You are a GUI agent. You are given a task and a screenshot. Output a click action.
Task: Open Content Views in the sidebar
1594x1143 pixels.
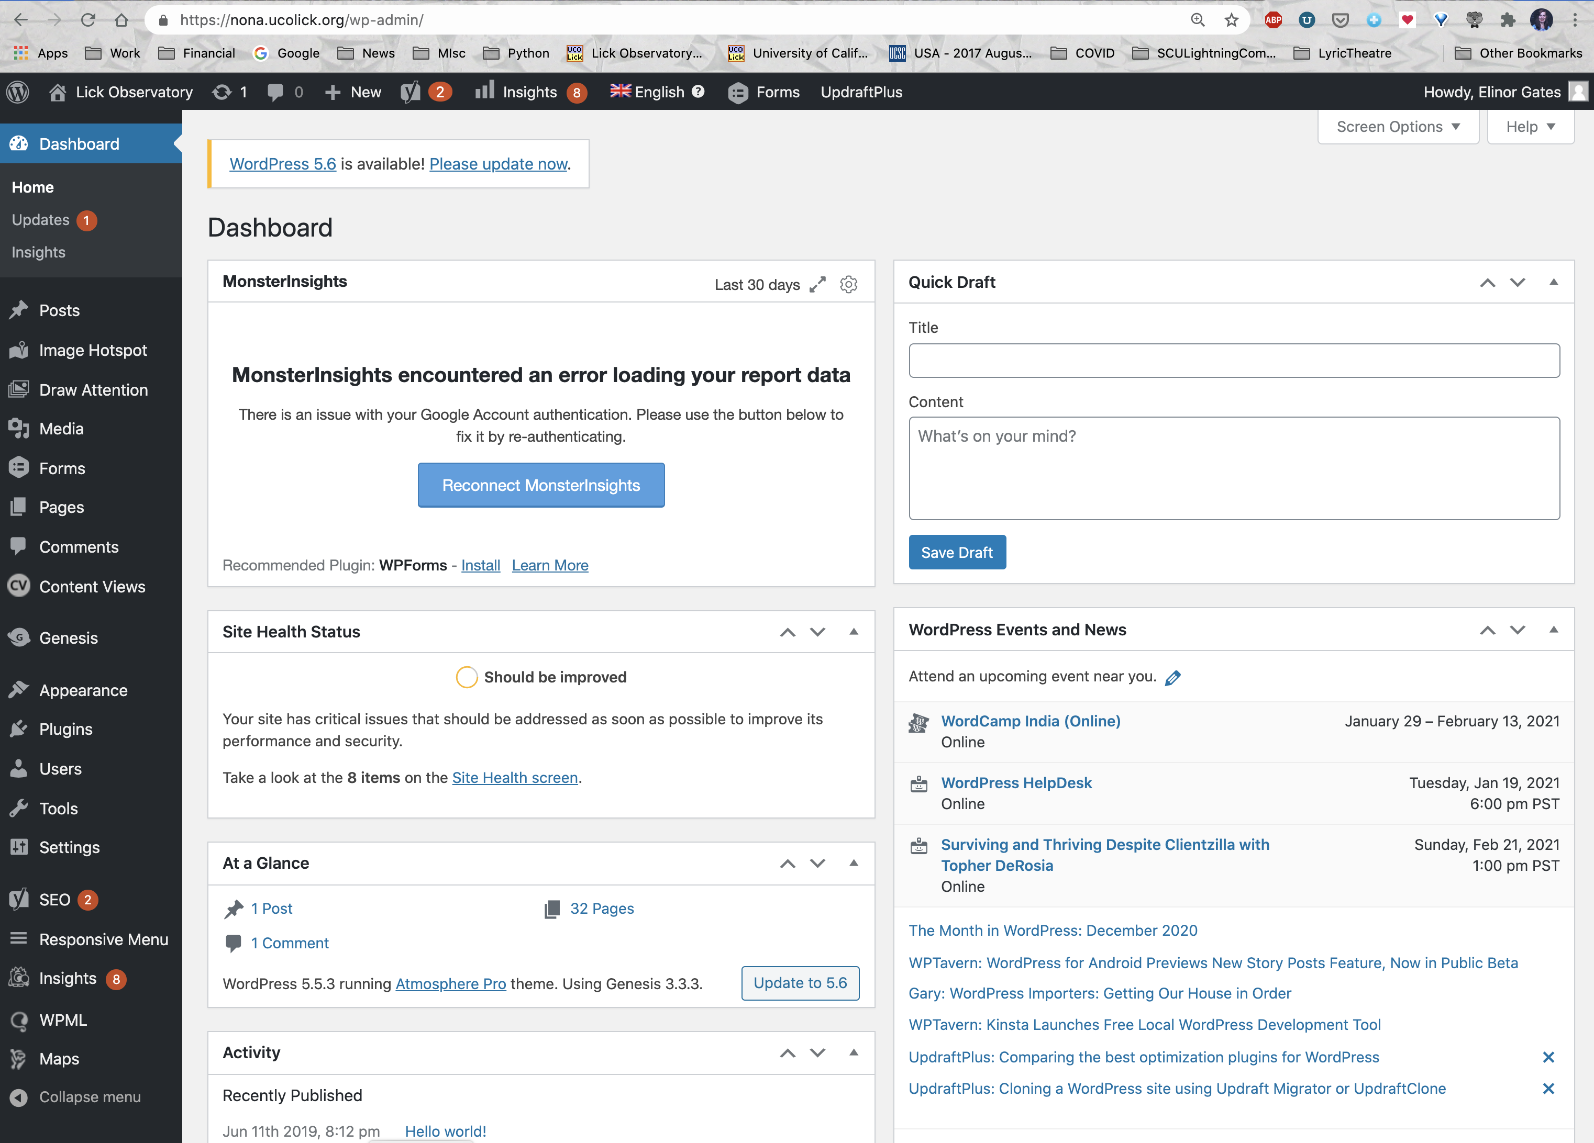[91, 587]
